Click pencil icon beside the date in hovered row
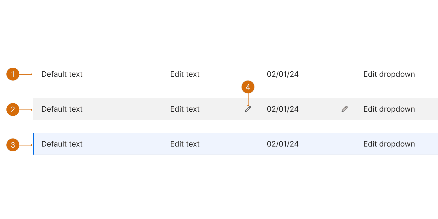Image resolution: width=438 pixels, height=219 pixels. (345, 109)
